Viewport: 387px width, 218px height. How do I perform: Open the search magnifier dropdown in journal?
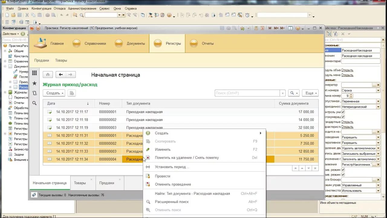[294, 93]
